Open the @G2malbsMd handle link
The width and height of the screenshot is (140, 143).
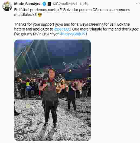(65, 4)
